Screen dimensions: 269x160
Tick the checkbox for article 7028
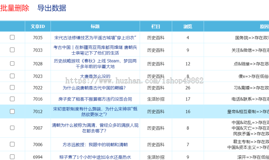[x=12, y=63]
